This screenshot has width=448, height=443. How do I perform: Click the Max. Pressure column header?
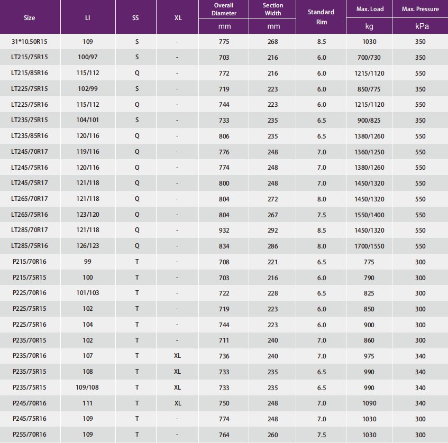point(420,9)
